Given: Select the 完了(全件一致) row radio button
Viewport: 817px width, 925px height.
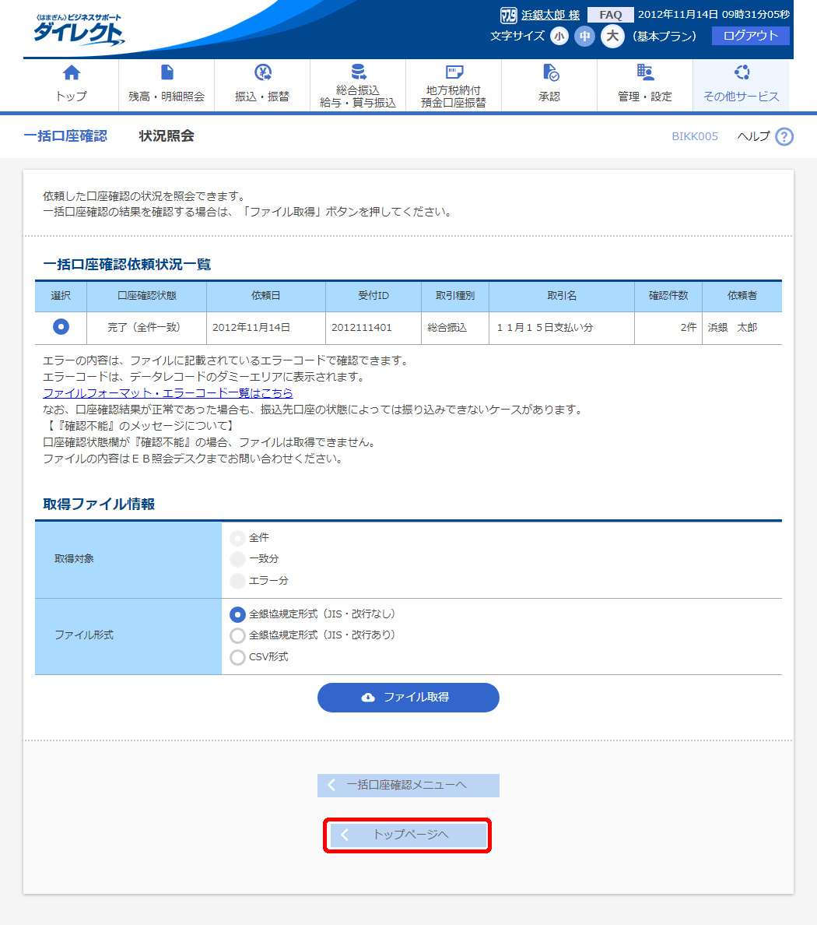Looking at the screenshot, I should coord(61,327).
